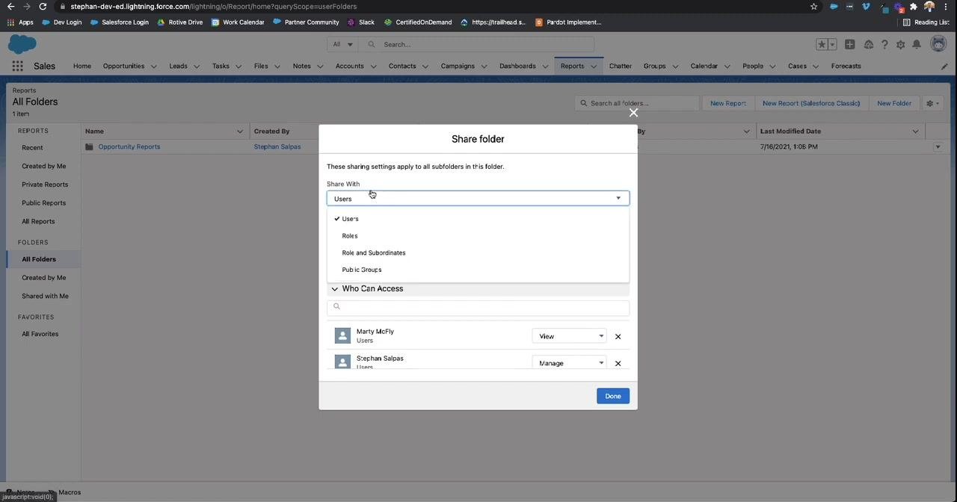Screen dimensions: 957x502
Task: Select Users option in list
Action: (x=478, y=219)
